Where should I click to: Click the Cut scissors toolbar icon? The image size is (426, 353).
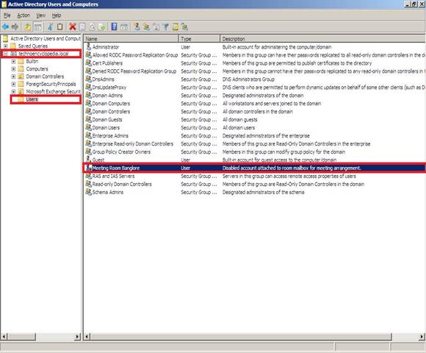pos(50,26)
